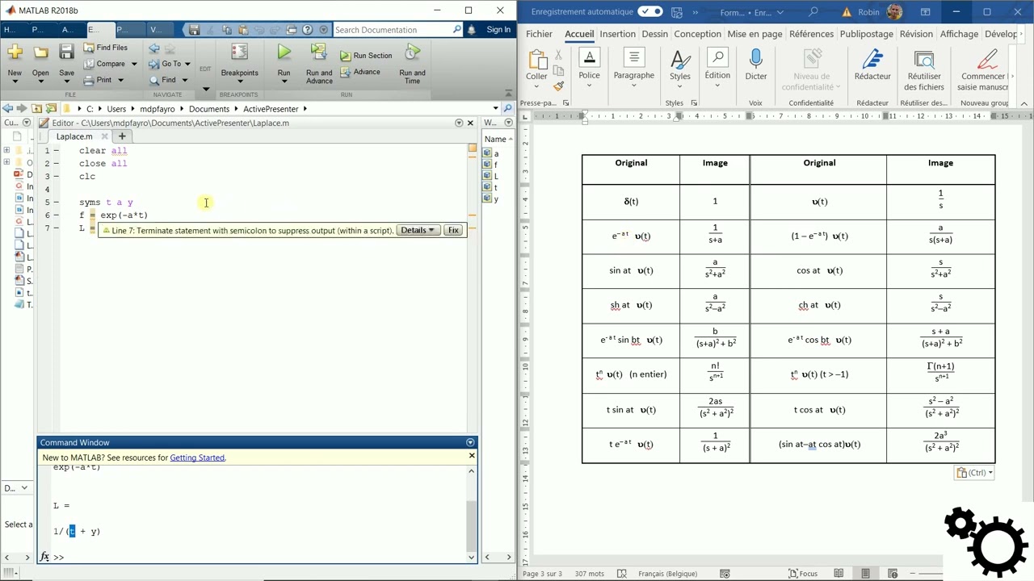
Task: Click the Run and Time icon
Action: [412, 52]
